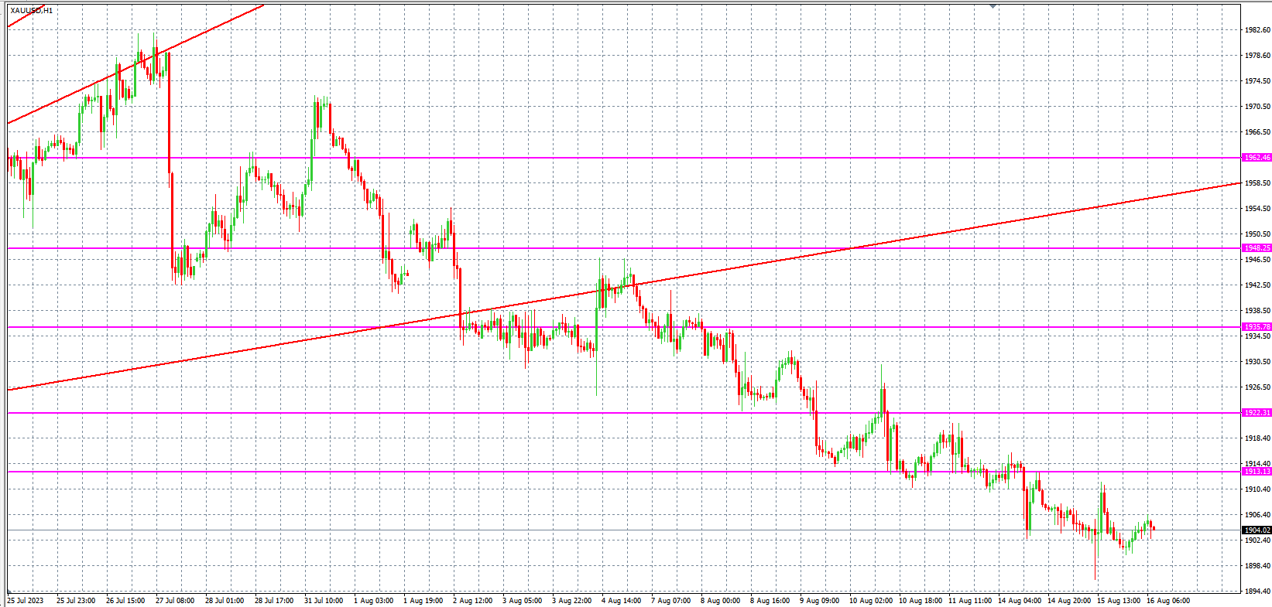1272x607 pixels.
Task: Click the 1 Aug 03:00 time label
Action: coord(373,601)
